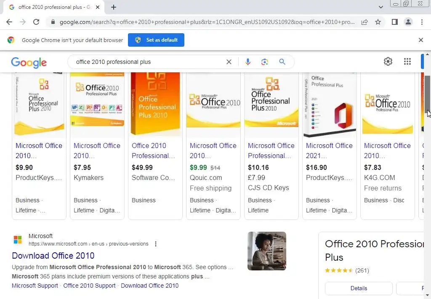Dismiss the default browser notification bar
Image resolution: width=431 pixels, height=299 pixels.
click(420, 40)
